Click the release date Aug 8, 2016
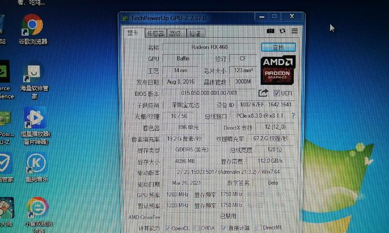 (180, 82)
